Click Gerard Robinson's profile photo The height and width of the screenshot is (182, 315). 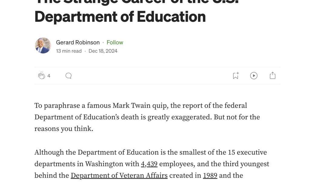tap(43, 46)
